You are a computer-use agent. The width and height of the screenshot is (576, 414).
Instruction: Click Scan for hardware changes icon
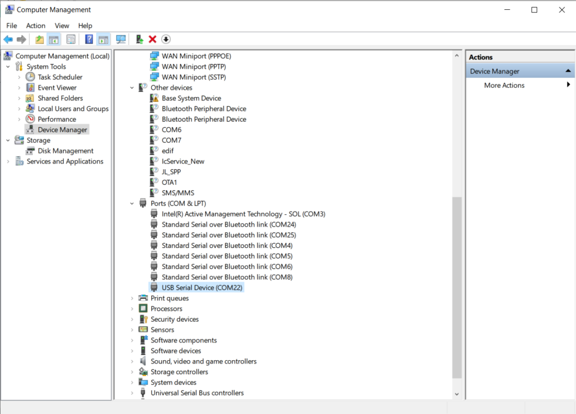(121, 39)
